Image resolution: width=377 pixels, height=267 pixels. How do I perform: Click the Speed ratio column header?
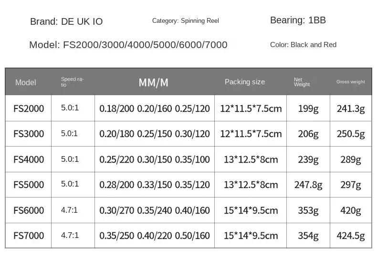[72, 82]
